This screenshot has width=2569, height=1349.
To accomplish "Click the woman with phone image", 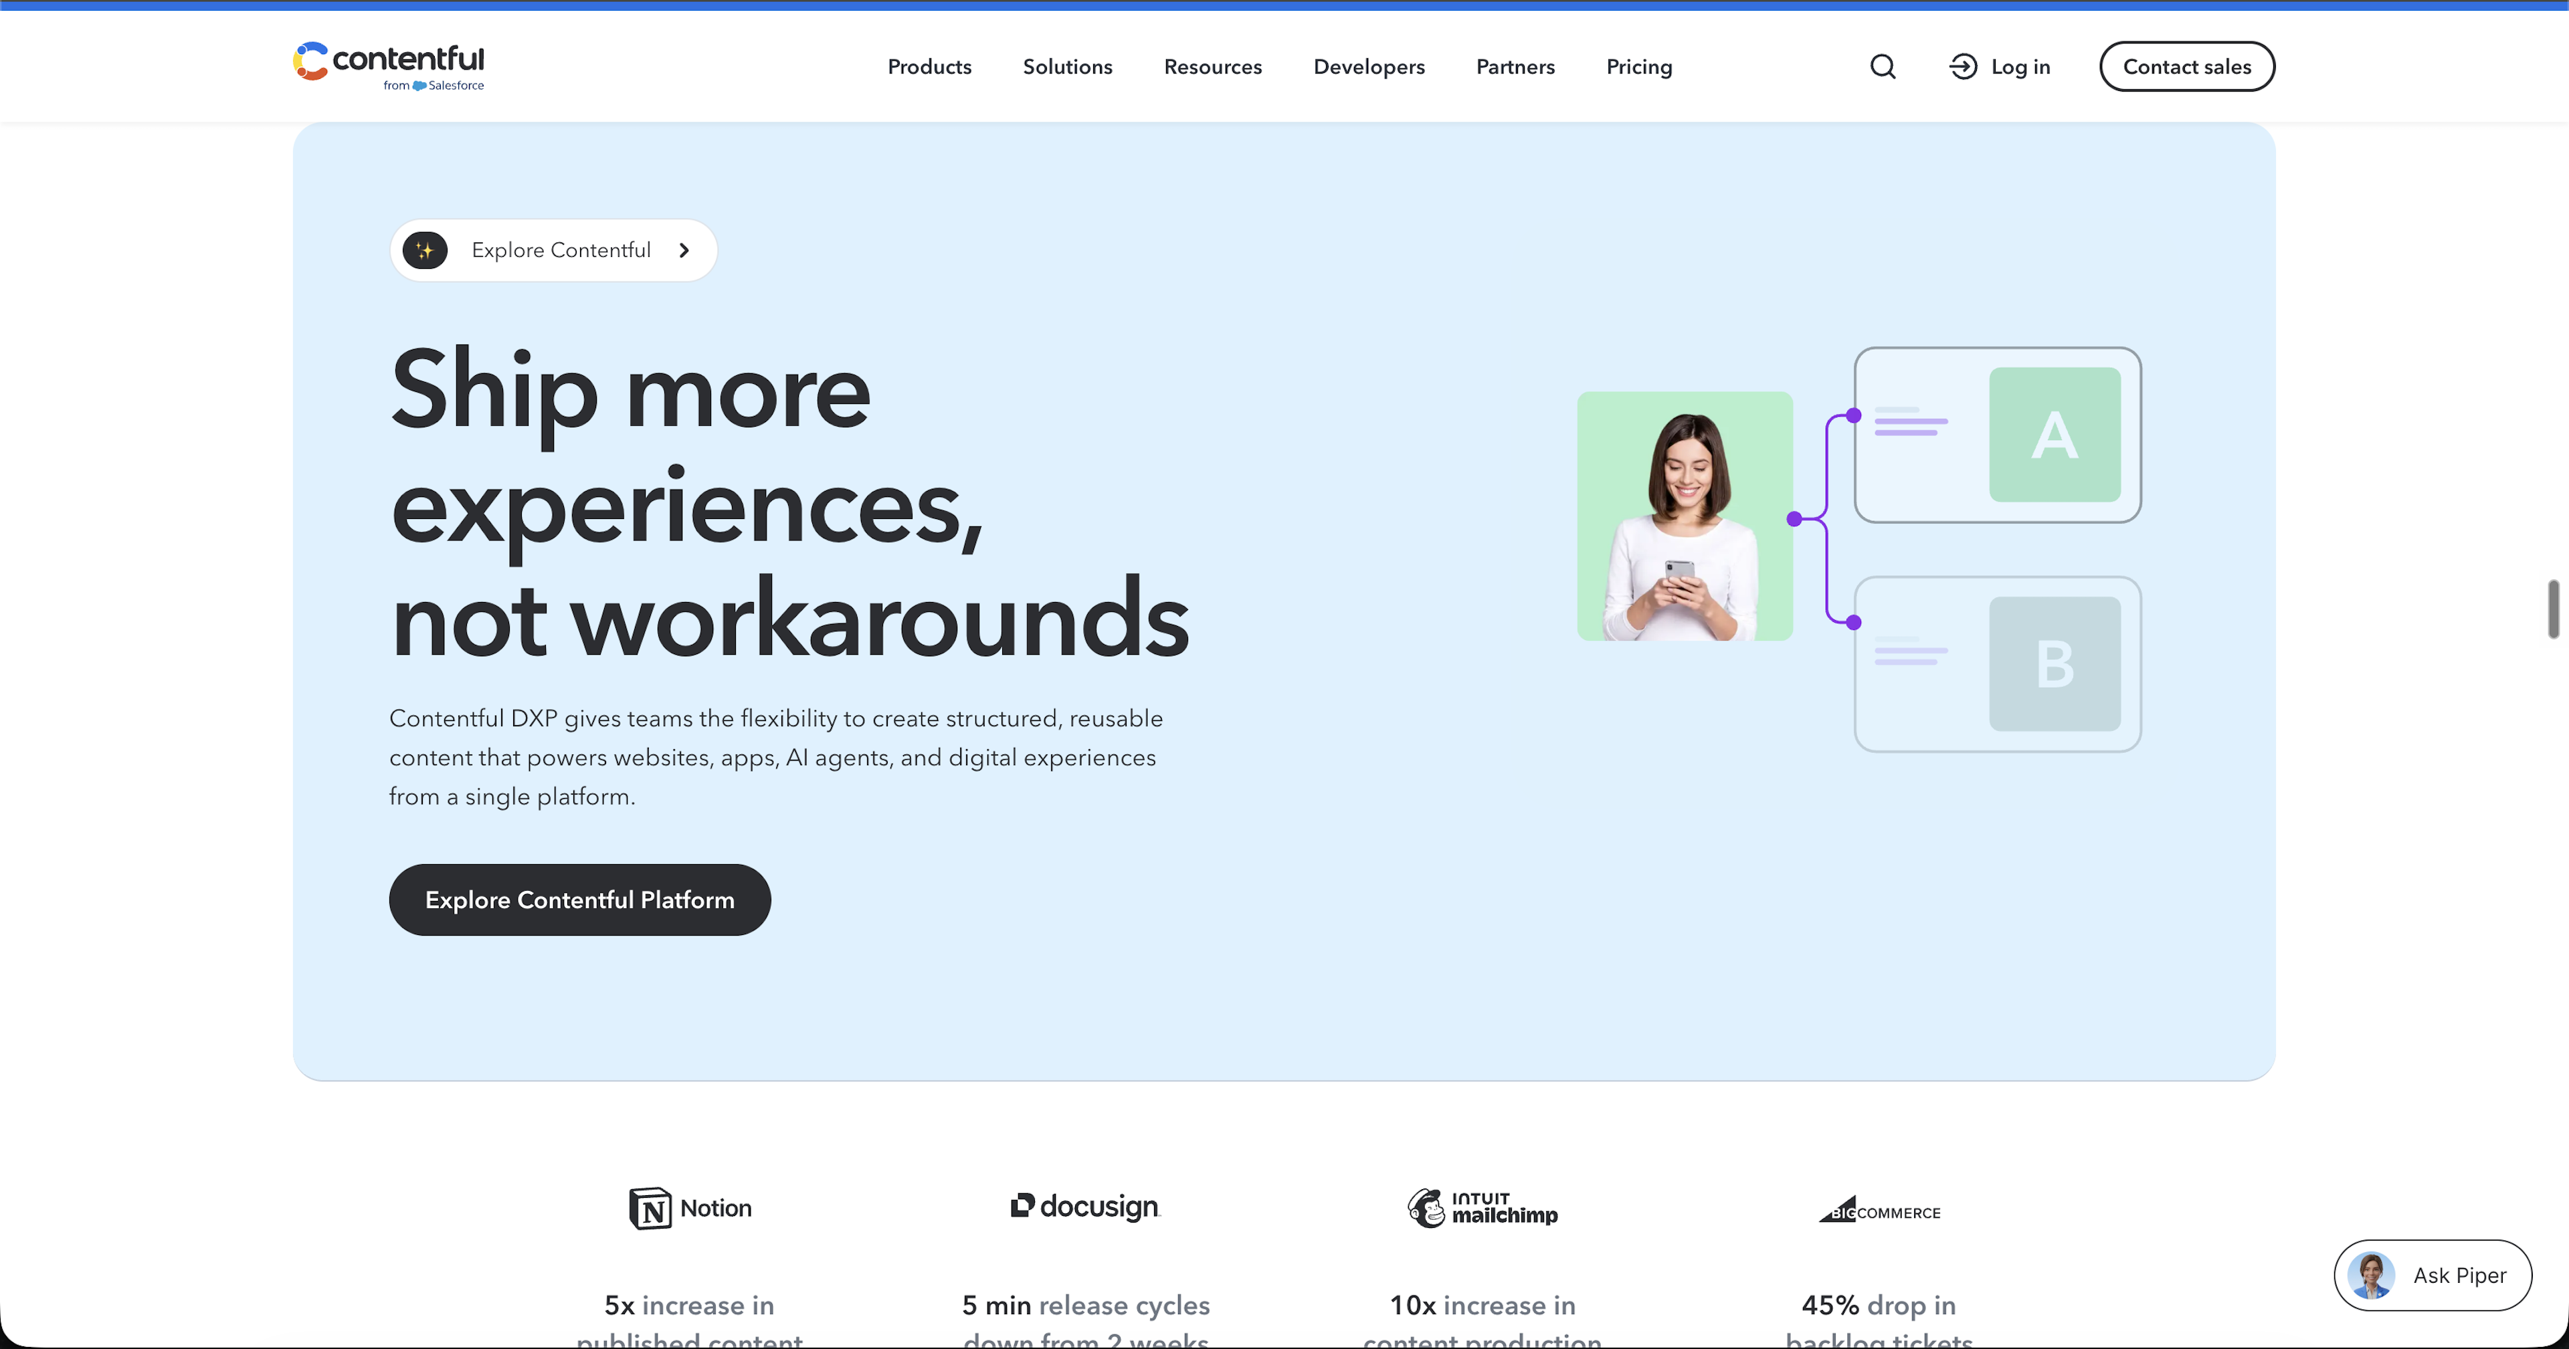I will 1685,516.
